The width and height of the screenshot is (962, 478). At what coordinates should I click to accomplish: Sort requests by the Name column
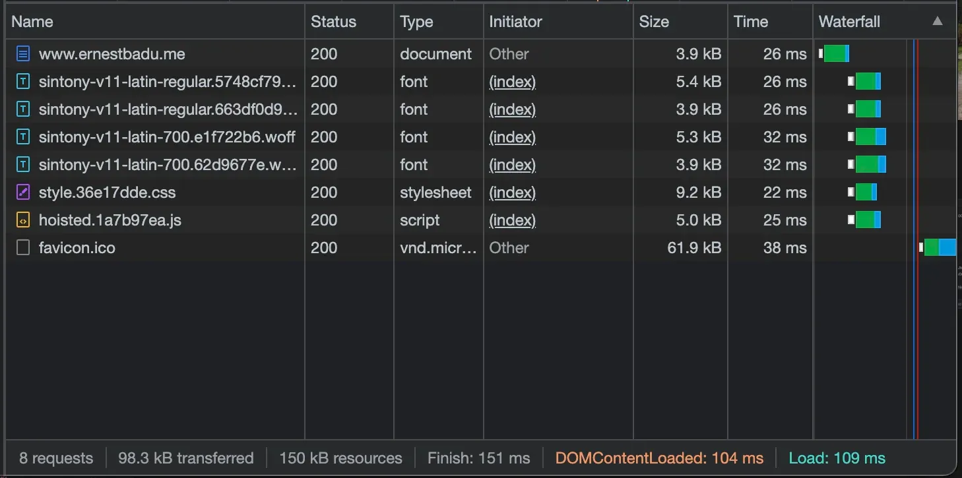[32, 21]
